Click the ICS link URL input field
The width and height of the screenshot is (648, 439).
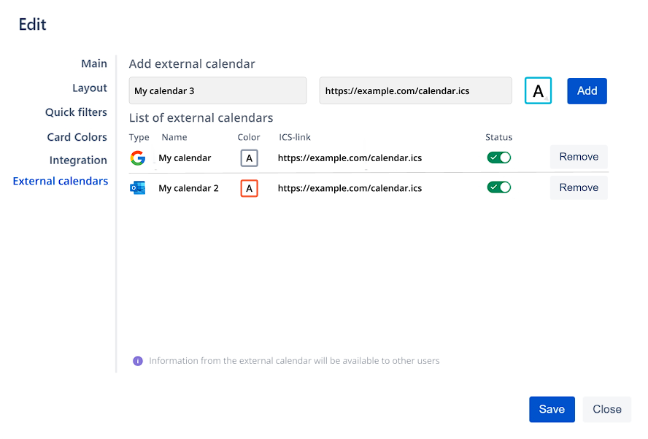(x=415, y=91)
